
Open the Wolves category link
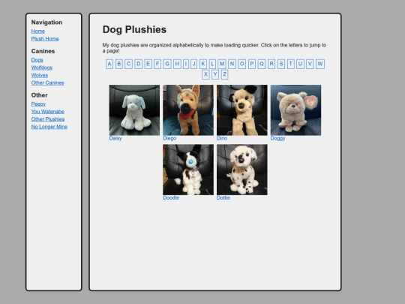[40, 75]
